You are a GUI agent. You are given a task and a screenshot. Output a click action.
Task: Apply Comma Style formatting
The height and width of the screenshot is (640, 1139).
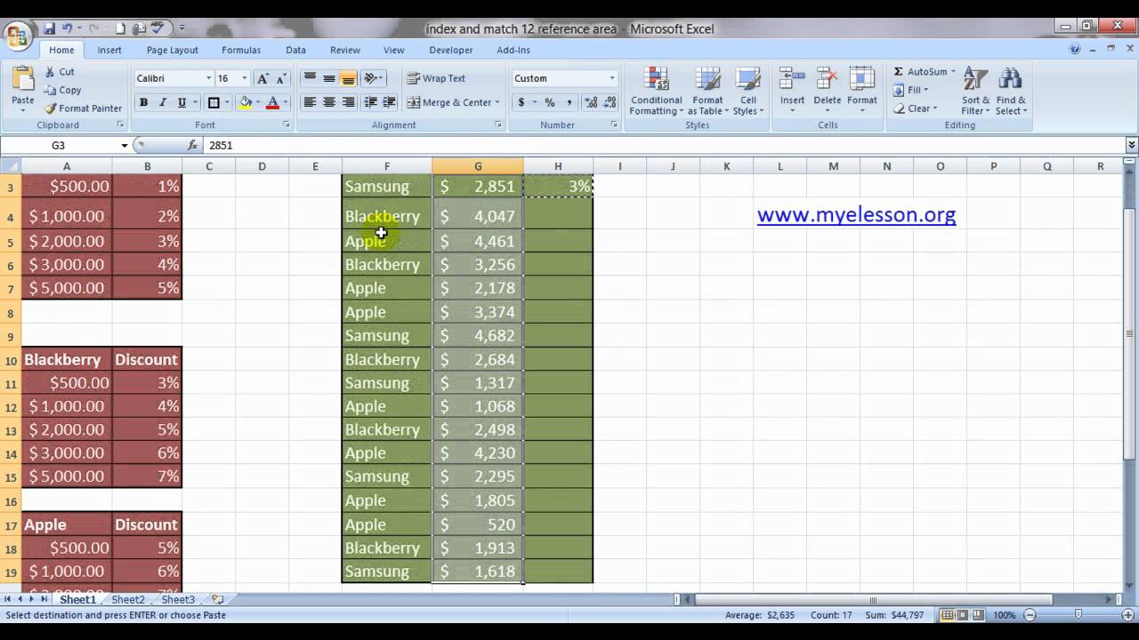(x=569, y=102)
